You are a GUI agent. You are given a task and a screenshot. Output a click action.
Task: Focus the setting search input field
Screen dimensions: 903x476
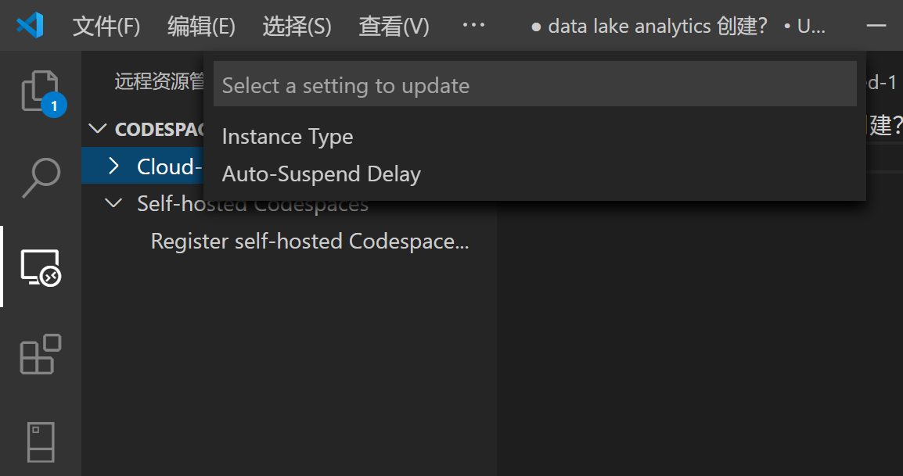(x=534, y=84)
